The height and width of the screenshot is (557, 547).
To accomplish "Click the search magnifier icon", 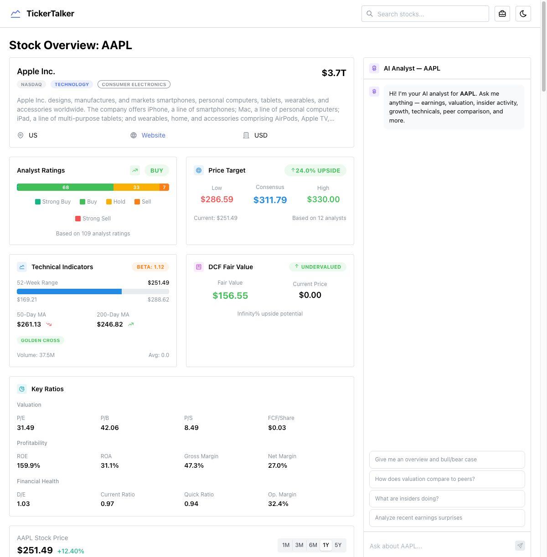I will click(x=370, y=14).
